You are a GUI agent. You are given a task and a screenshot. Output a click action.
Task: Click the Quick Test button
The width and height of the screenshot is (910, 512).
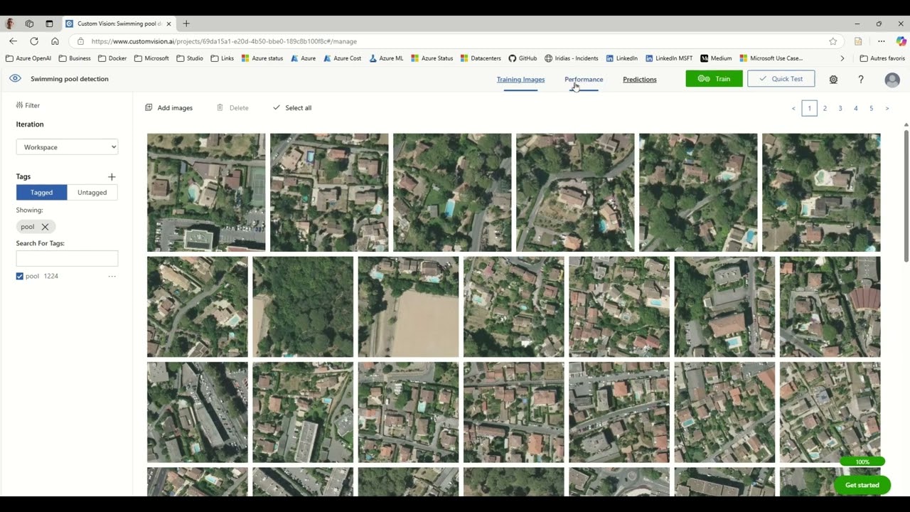coord(781,79)
